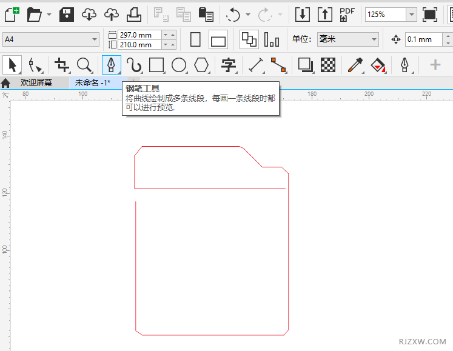Click the plus customize toolbox button
This screenshot has height=351, width=453.
(435, 65)
